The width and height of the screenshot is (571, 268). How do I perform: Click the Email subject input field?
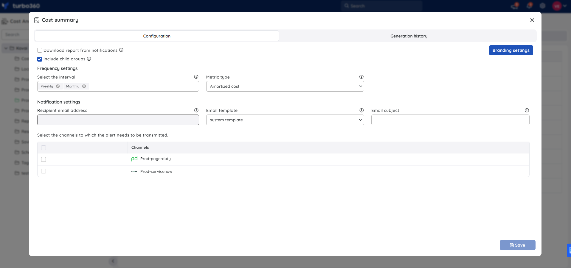(450, 120)
